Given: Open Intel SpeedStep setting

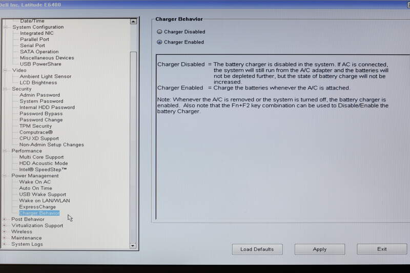Looking at the screenshot, I should [x=43, y=170].
